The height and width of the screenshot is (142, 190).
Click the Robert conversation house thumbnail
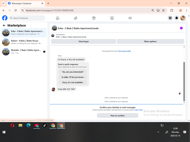click(6, 42)
